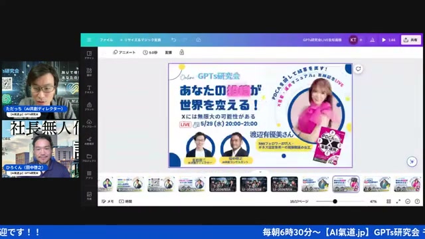Click the 世界を変える! text on canvas
This screenshot has height=239, width=425.
219,105
